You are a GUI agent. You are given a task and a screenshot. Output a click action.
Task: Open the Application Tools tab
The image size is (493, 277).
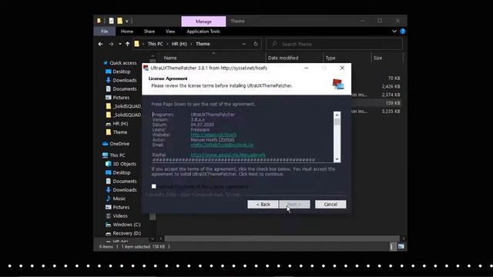[203, 32]
